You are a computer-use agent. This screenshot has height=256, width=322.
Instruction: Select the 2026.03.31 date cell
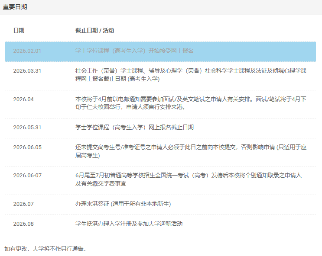(x=27, y=71)
